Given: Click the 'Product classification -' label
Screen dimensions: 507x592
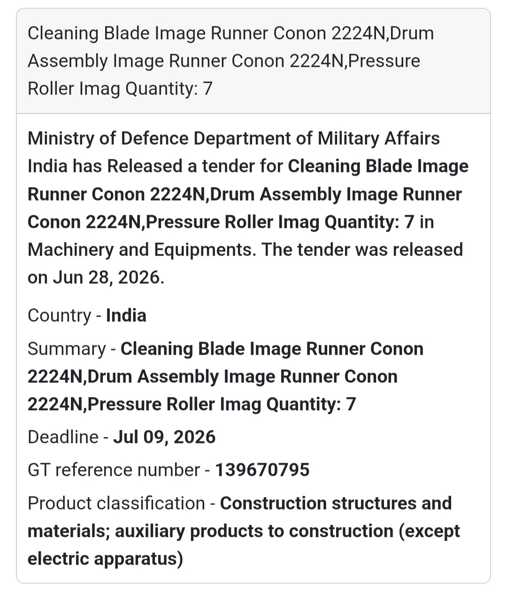Looking at the screenshot, I should pyautogui.click(x=122, y=503).
